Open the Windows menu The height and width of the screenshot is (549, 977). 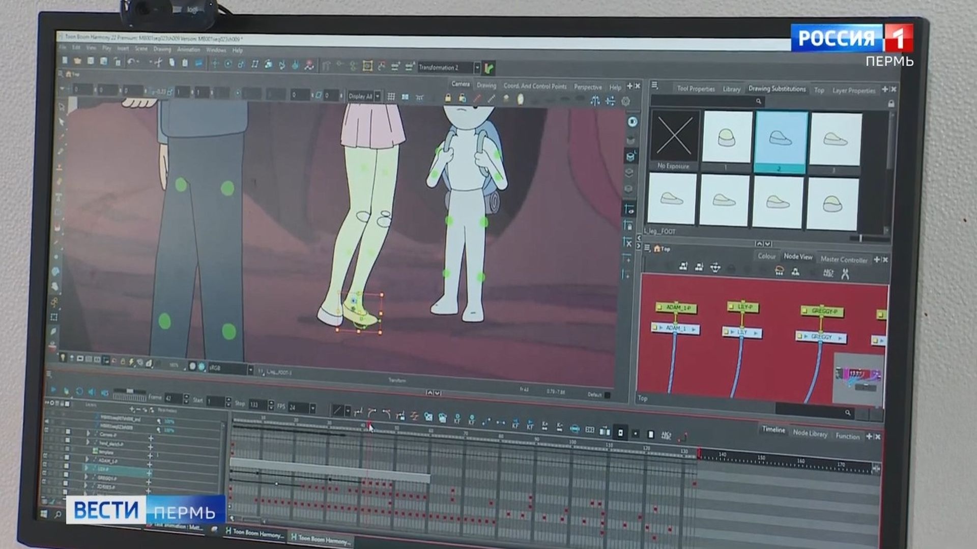click(x=216, y=50)
